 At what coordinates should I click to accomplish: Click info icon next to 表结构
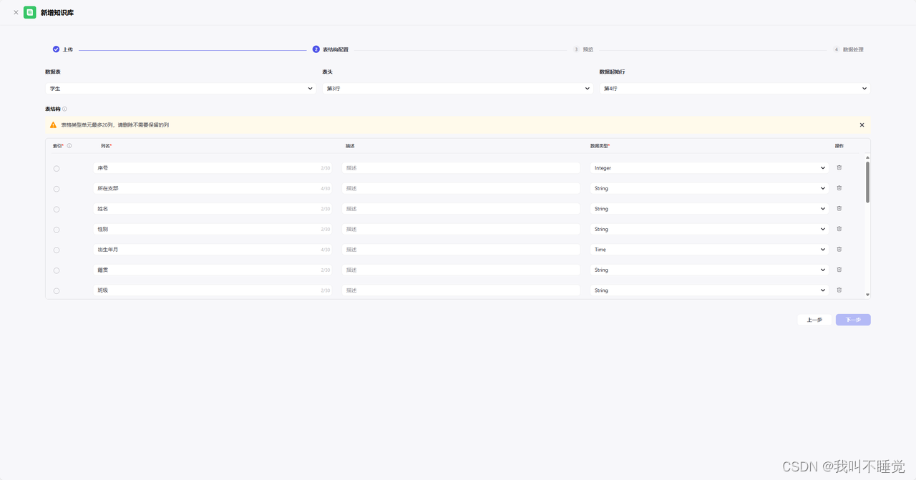click(64, 109)
